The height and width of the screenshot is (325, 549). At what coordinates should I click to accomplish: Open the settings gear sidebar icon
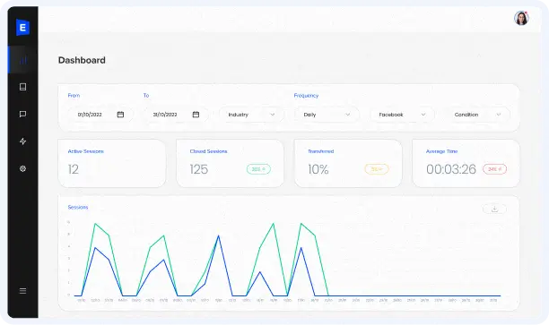pos(22,168)
